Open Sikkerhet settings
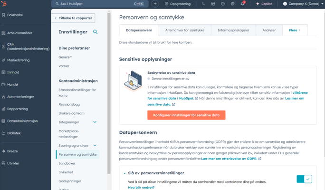This screenshot has width=325, height=190. (66, 172)
